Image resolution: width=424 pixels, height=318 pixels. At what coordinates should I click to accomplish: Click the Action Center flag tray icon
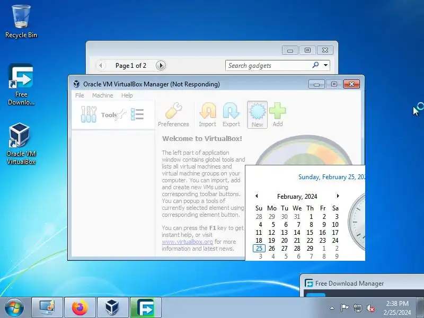coord(344,308)
